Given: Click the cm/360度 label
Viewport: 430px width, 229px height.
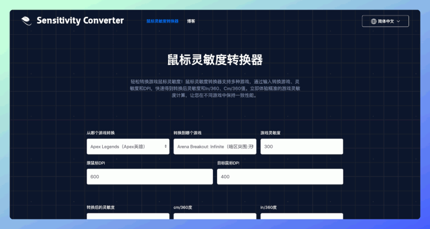Looking at the screenshot, I should point(183,208).
